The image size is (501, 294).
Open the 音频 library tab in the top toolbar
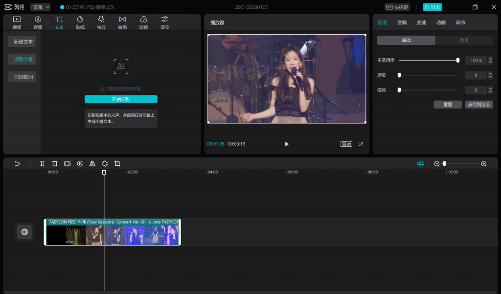[x=38, y=23]
